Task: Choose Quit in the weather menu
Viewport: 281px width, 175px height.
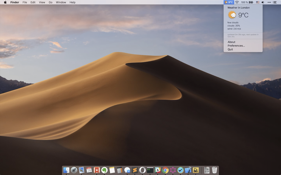Action: 230,49
